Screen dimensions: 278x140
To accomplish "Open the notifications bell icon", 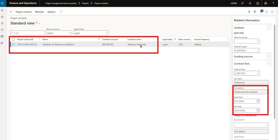I will (250, 3).
